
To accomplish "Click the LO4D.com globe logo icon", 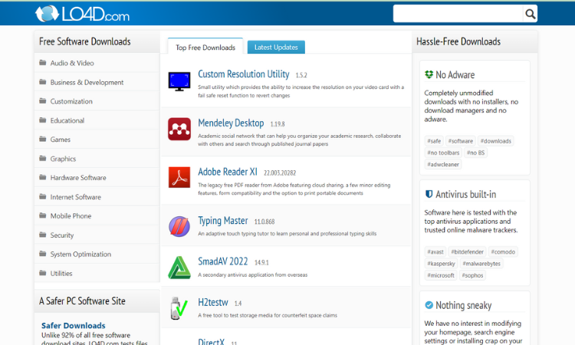I will (47, 14).
